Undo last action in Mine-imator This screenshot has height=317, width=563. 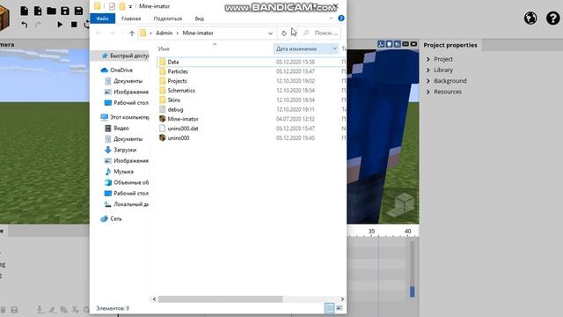(x=24, y=25)
